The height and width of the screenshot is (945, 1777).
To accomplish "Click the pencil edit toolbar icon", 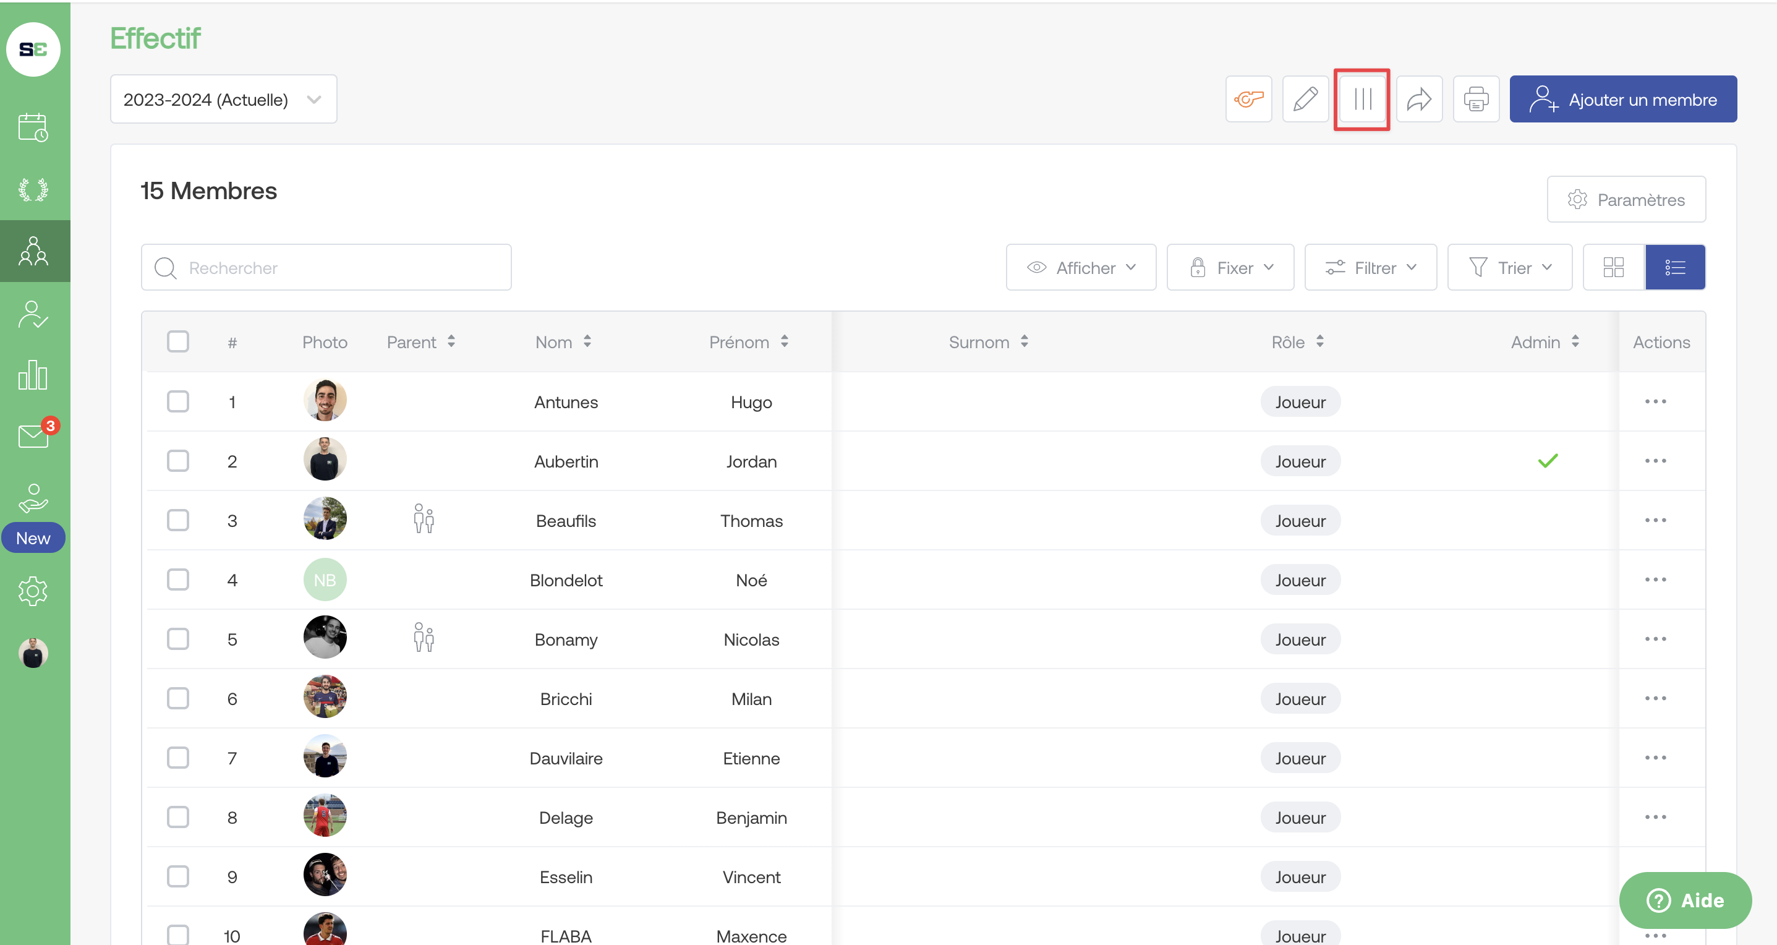I will 1305,100.
